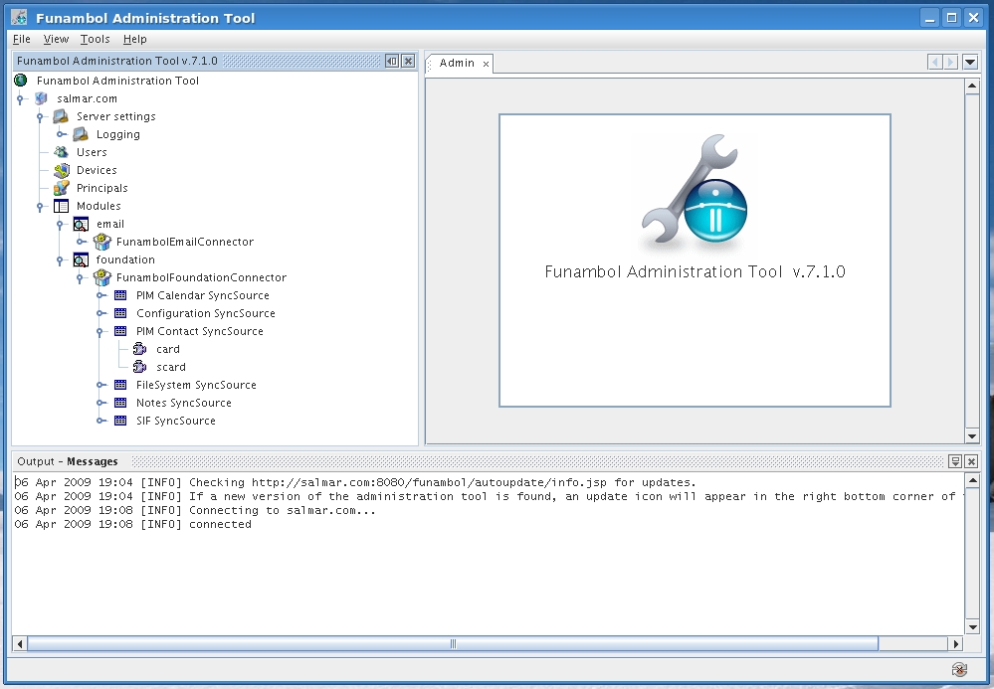Click the PIM Calendar SyncSource table icon

point(120,295)
